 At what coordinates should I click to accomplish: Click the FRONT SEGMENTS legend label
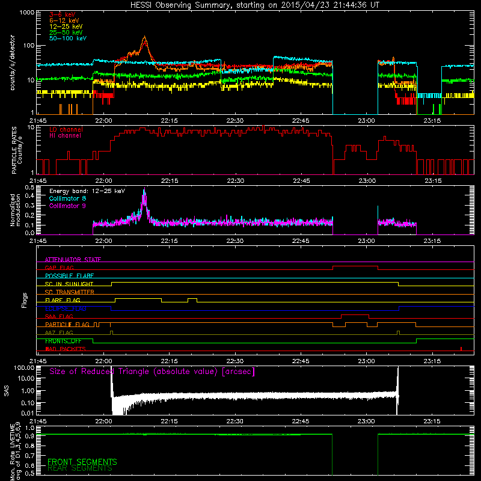(82, 462)
